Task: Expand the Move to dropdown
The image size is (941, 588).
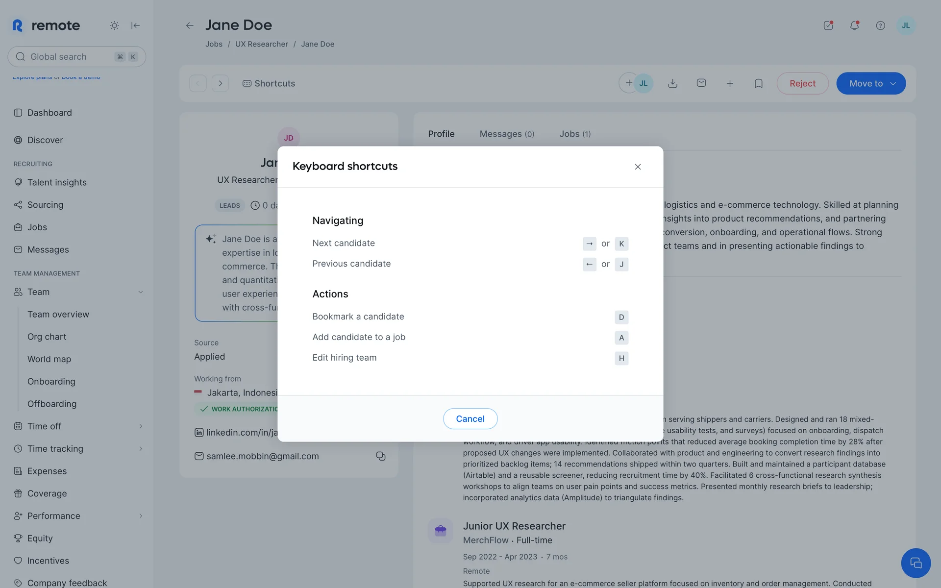Action: pos(871,83)
